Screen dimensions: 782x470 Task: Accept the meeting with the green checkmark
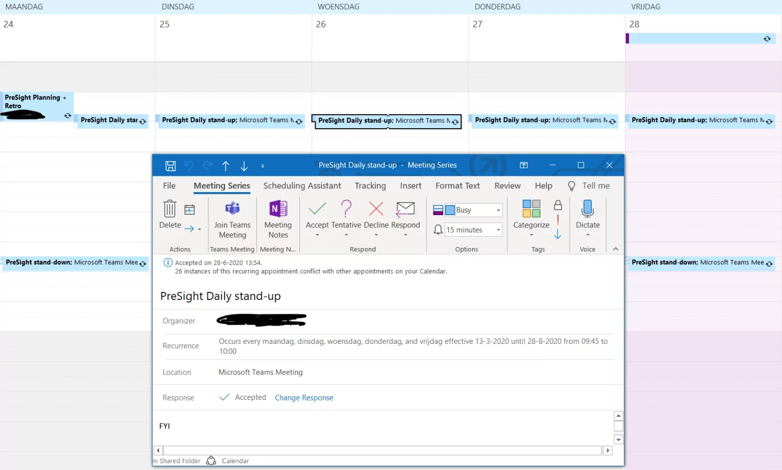(317, 209)
